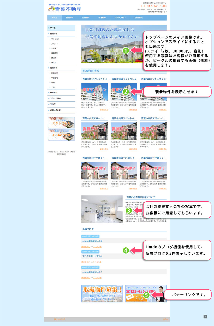Open the 青葉市賃貸アパート-2 property photo

[x=124, y=131]
